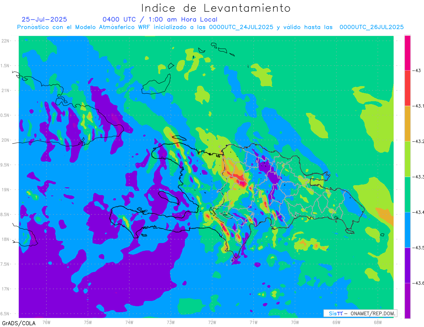This screenshot has height=327, width=424.
Task: Click the color bar value "-43.1"
Action: (419, 106)
